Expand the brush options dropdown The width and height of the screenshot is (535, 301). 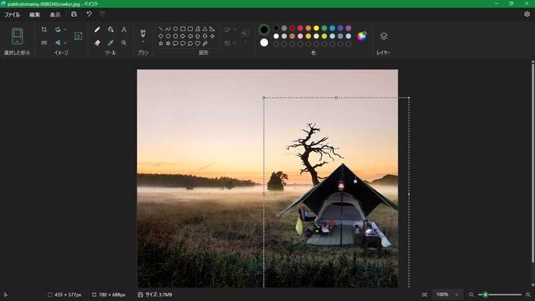142,42
